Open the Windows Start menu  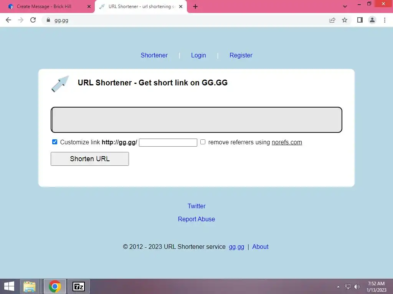[9, 286]
